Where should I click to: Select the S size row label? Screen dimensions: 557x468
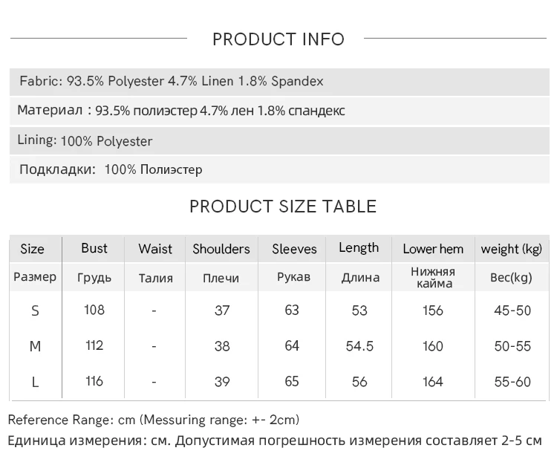pos(35,311)
